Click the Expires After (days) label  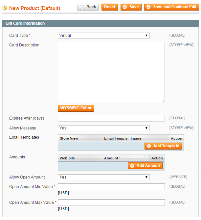[x=27, y=118]
